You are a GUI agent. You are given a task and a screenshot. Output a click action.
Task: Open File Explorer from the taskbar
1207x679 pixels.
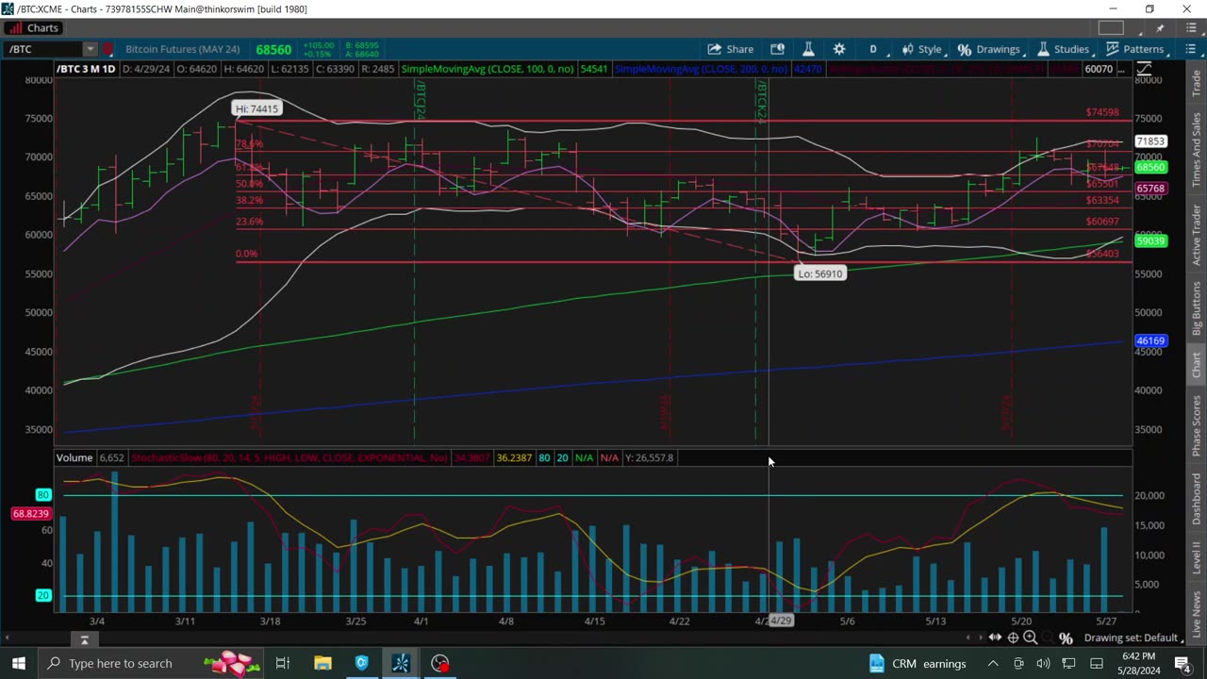tap(322, 663)
